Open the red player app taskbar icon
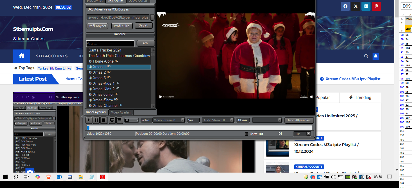Viewport: 412px width, 188px height. click(x=103, y=177)
